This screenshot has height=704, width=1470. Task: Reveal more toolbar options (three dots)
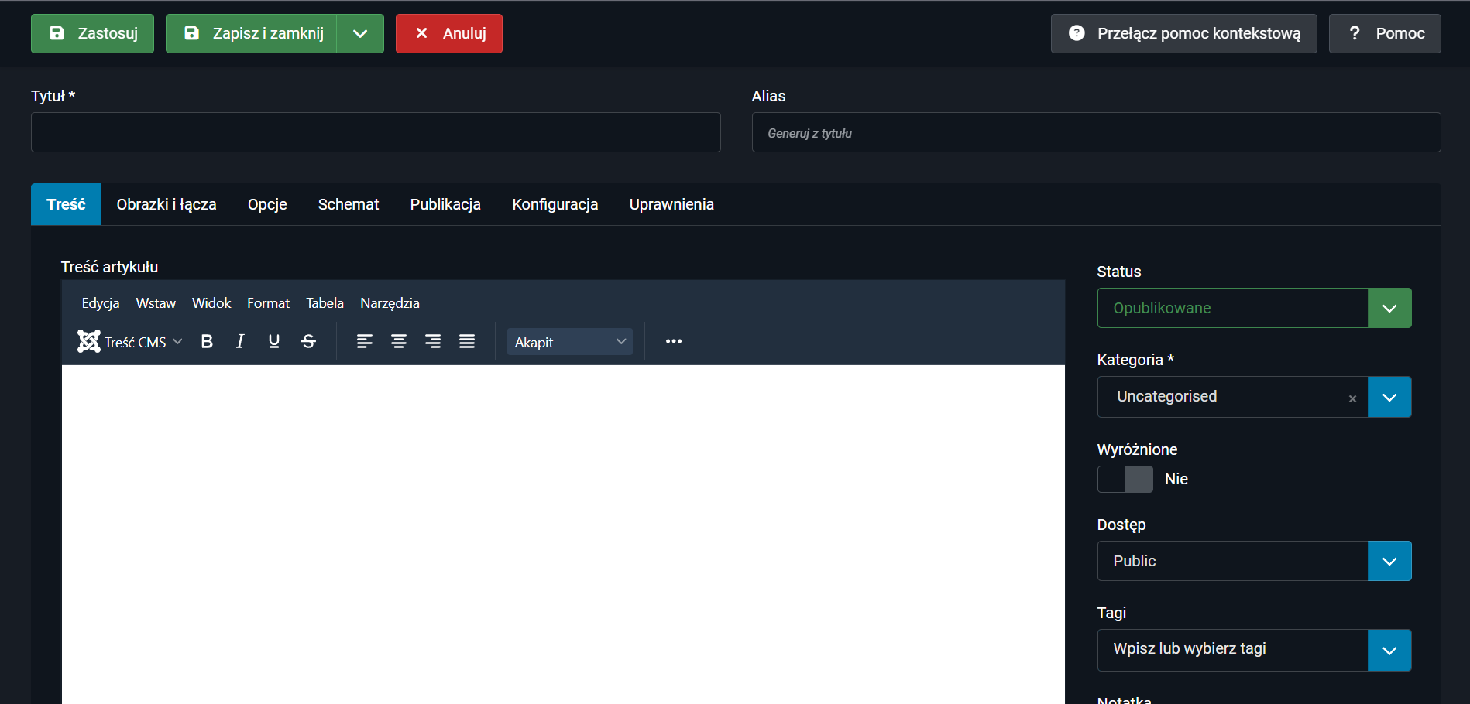(674, 342)
